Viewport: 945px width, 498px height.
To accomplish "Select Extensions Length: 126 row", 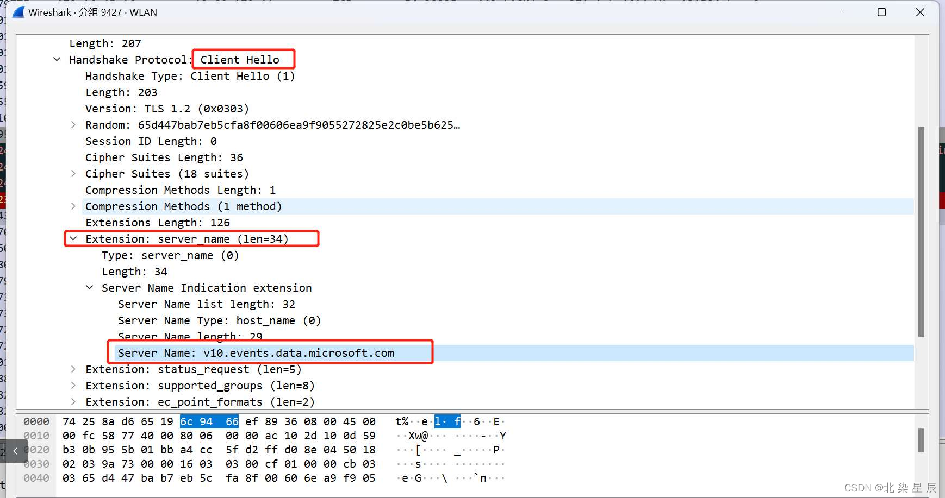I will pyautogui.click(x=158, y=223).
